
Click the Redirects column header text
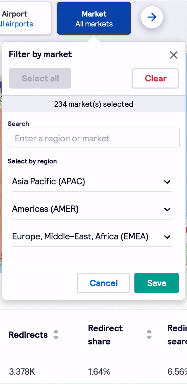[28, 335]
